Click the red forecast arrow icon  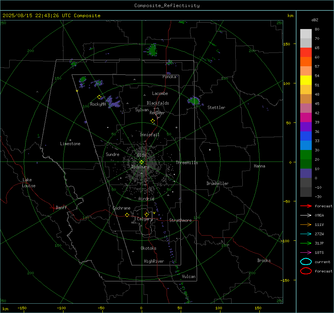(x=306, y=206)
